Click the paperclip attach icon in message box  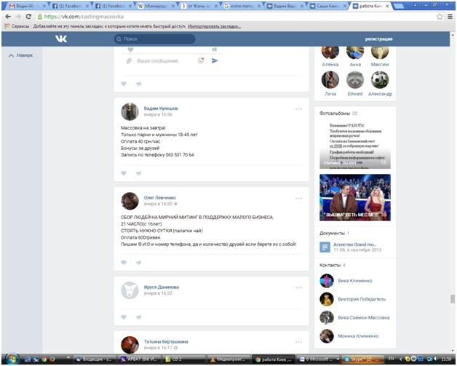[x=129, y=60]
